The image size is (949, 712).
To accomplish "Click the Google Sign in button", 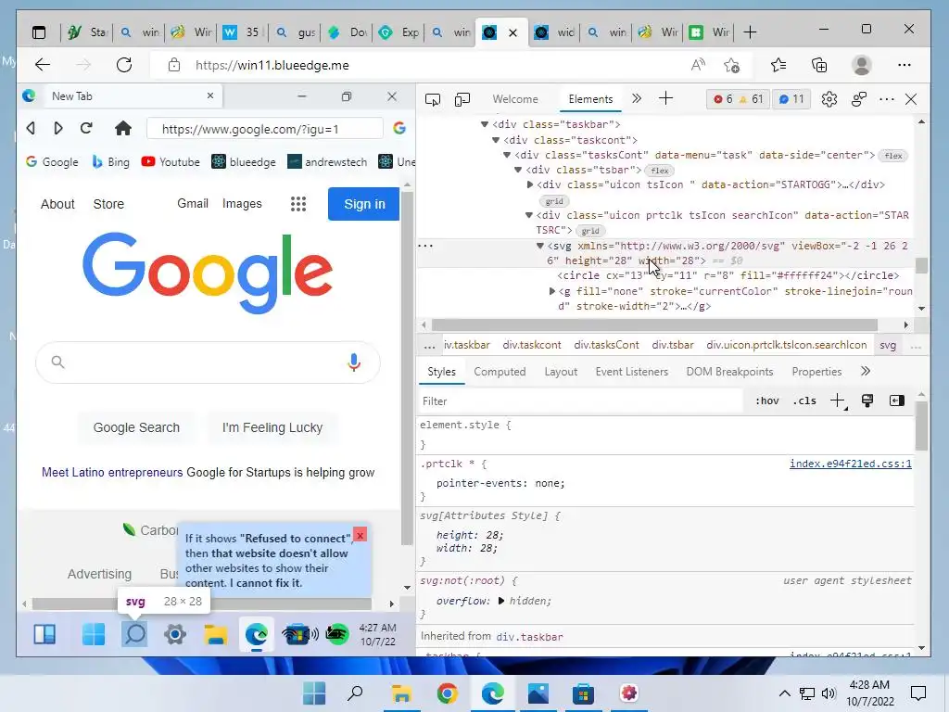I will pos(363,204).
